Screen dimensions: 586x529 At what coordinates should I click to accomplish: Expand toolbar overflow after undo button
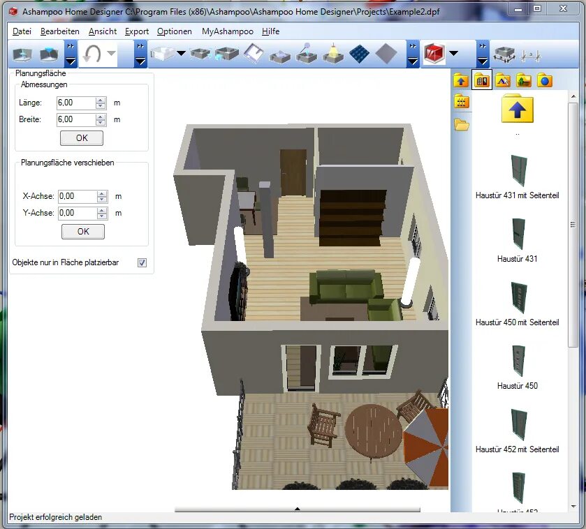(140, 54)
